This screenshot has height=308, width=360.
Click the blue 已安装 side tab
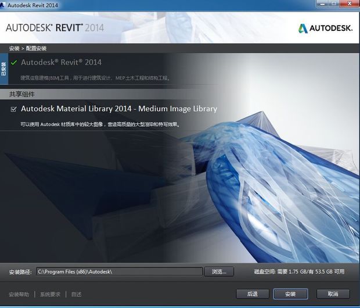click(3, 69)
